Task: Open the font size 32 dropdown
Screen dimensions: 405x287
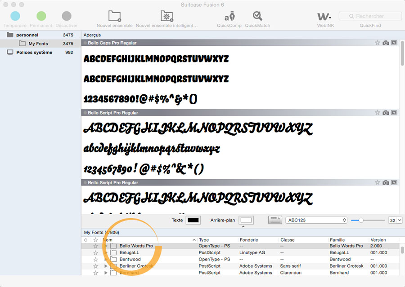Action: tap(396, 220)
